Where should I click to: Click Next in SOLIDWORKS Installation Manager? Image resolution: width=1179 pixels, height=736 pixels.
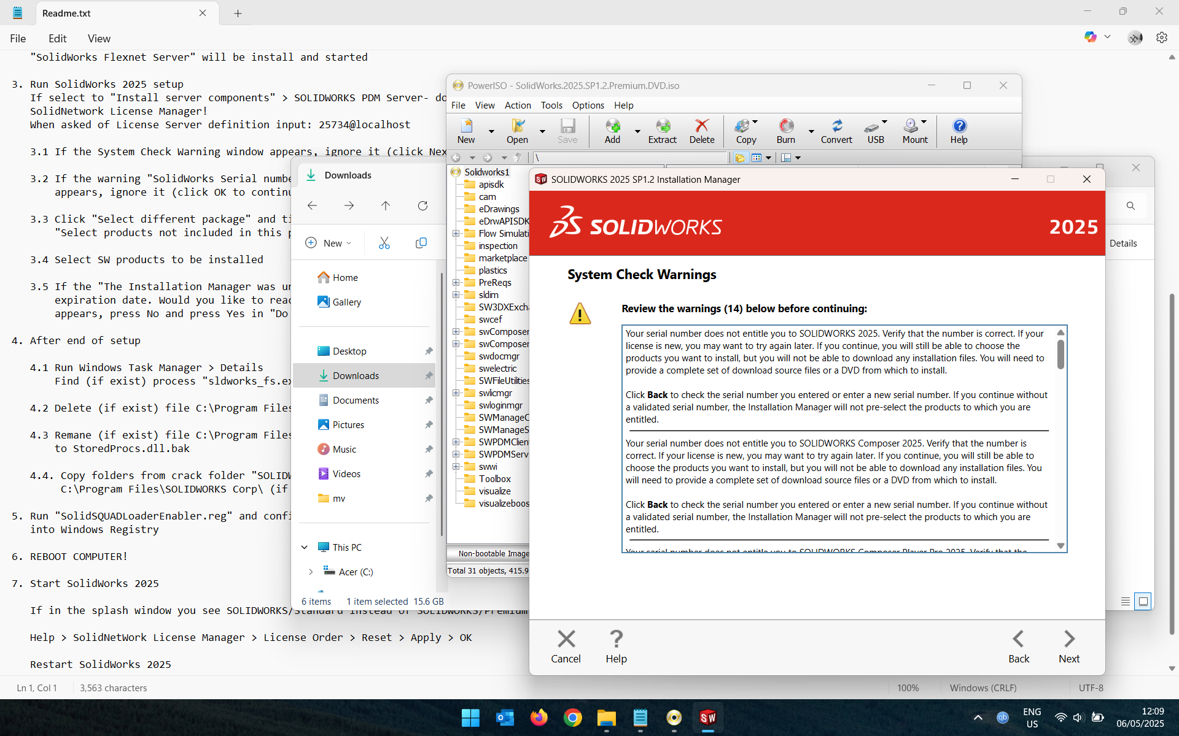1069,646
